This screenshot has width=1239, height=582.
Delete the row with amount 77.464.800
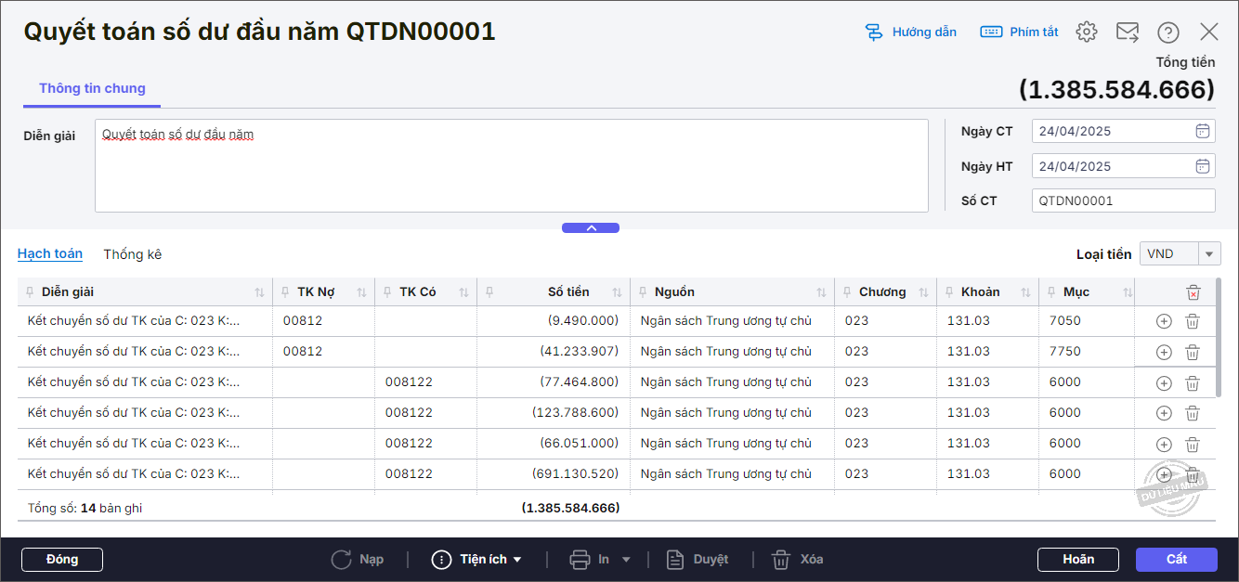pyautogui.click(x=1193, y=382)
